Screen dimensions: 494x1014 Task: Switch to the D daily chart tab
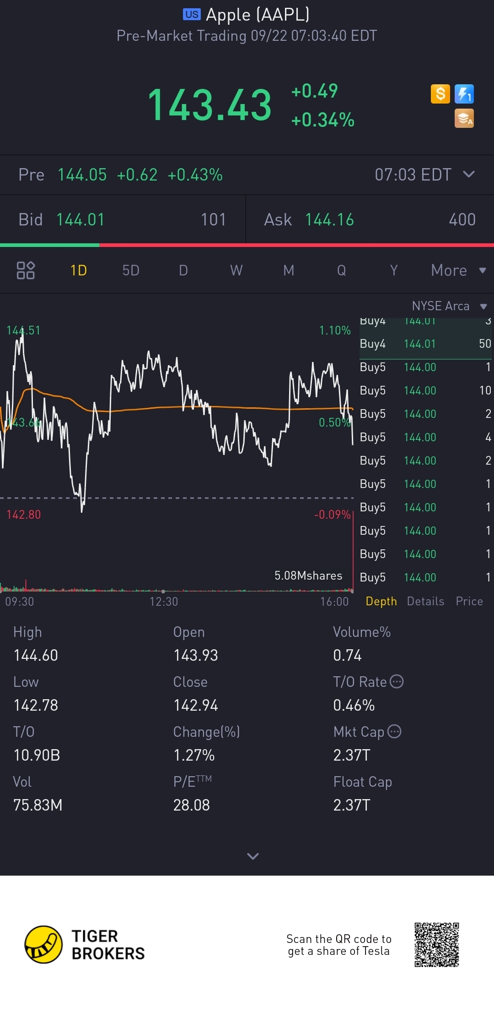coord(183,270)
